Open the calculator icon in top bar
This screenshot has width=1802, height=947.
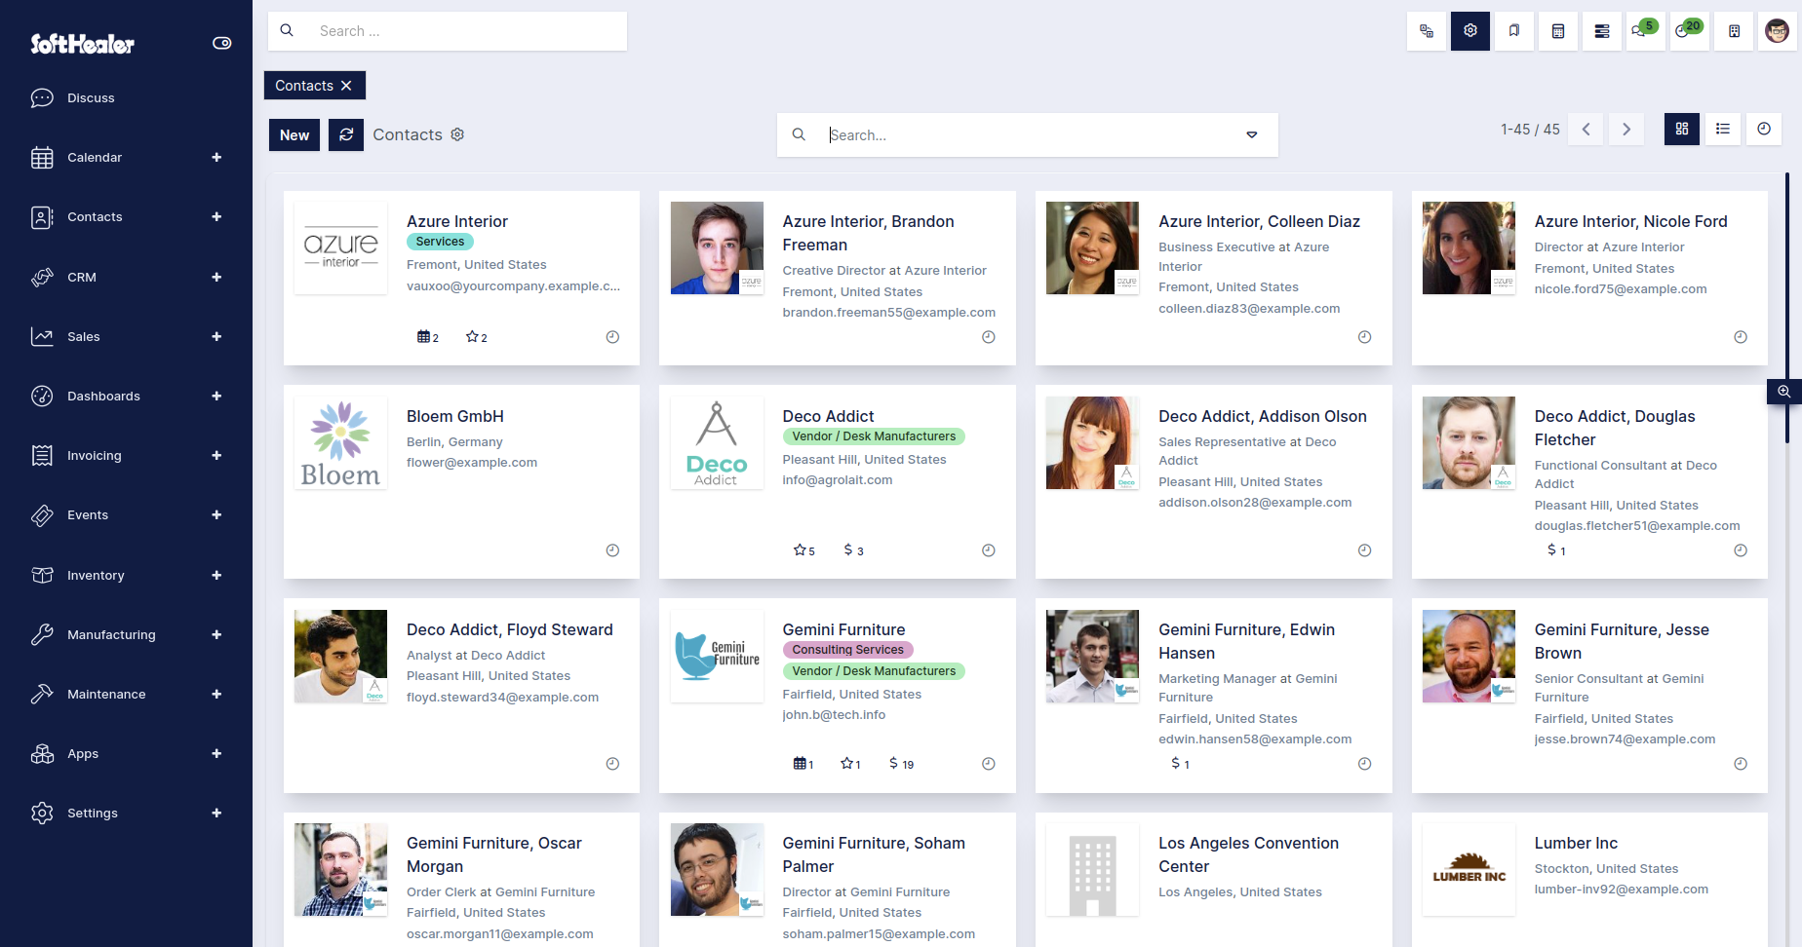[x=1558, y=31]
